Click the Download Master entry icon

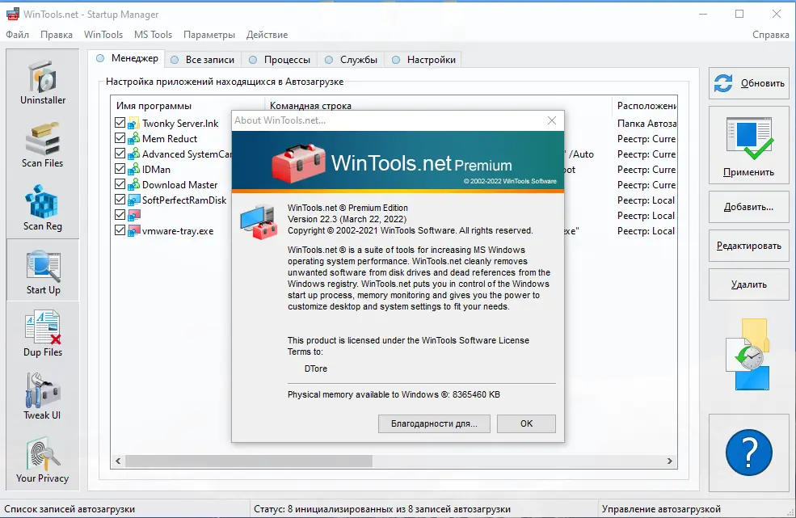(x=133, y=184)
